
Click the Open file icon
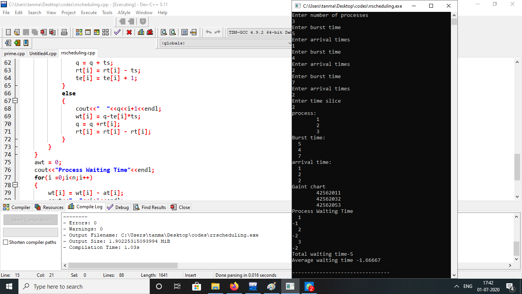[16, 32]
